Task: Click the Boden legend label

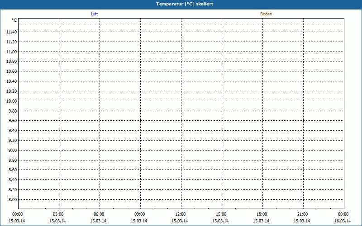Action: tap(266, 14)
